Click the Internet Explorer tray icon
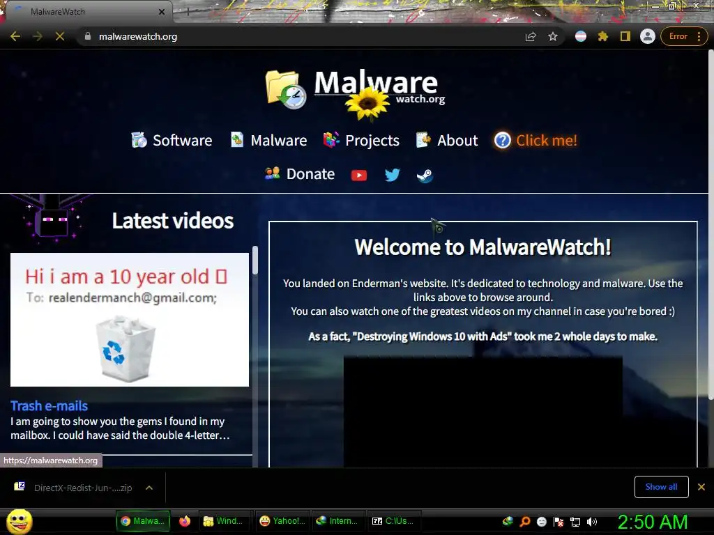 pos(508,521)
